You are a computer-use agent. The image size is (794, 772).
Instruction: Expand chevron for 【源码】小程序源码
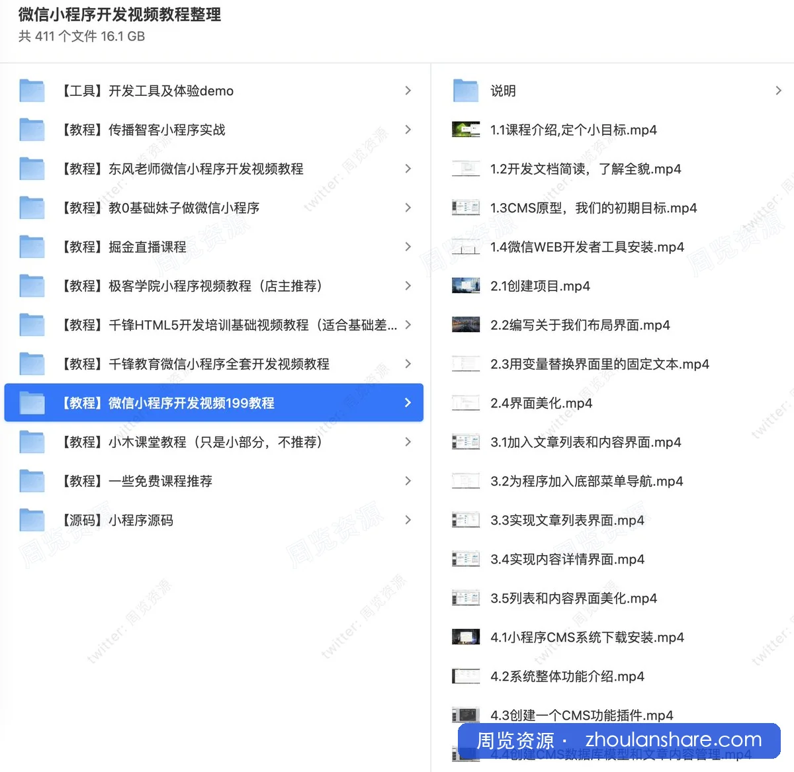[x=408, y=520]
